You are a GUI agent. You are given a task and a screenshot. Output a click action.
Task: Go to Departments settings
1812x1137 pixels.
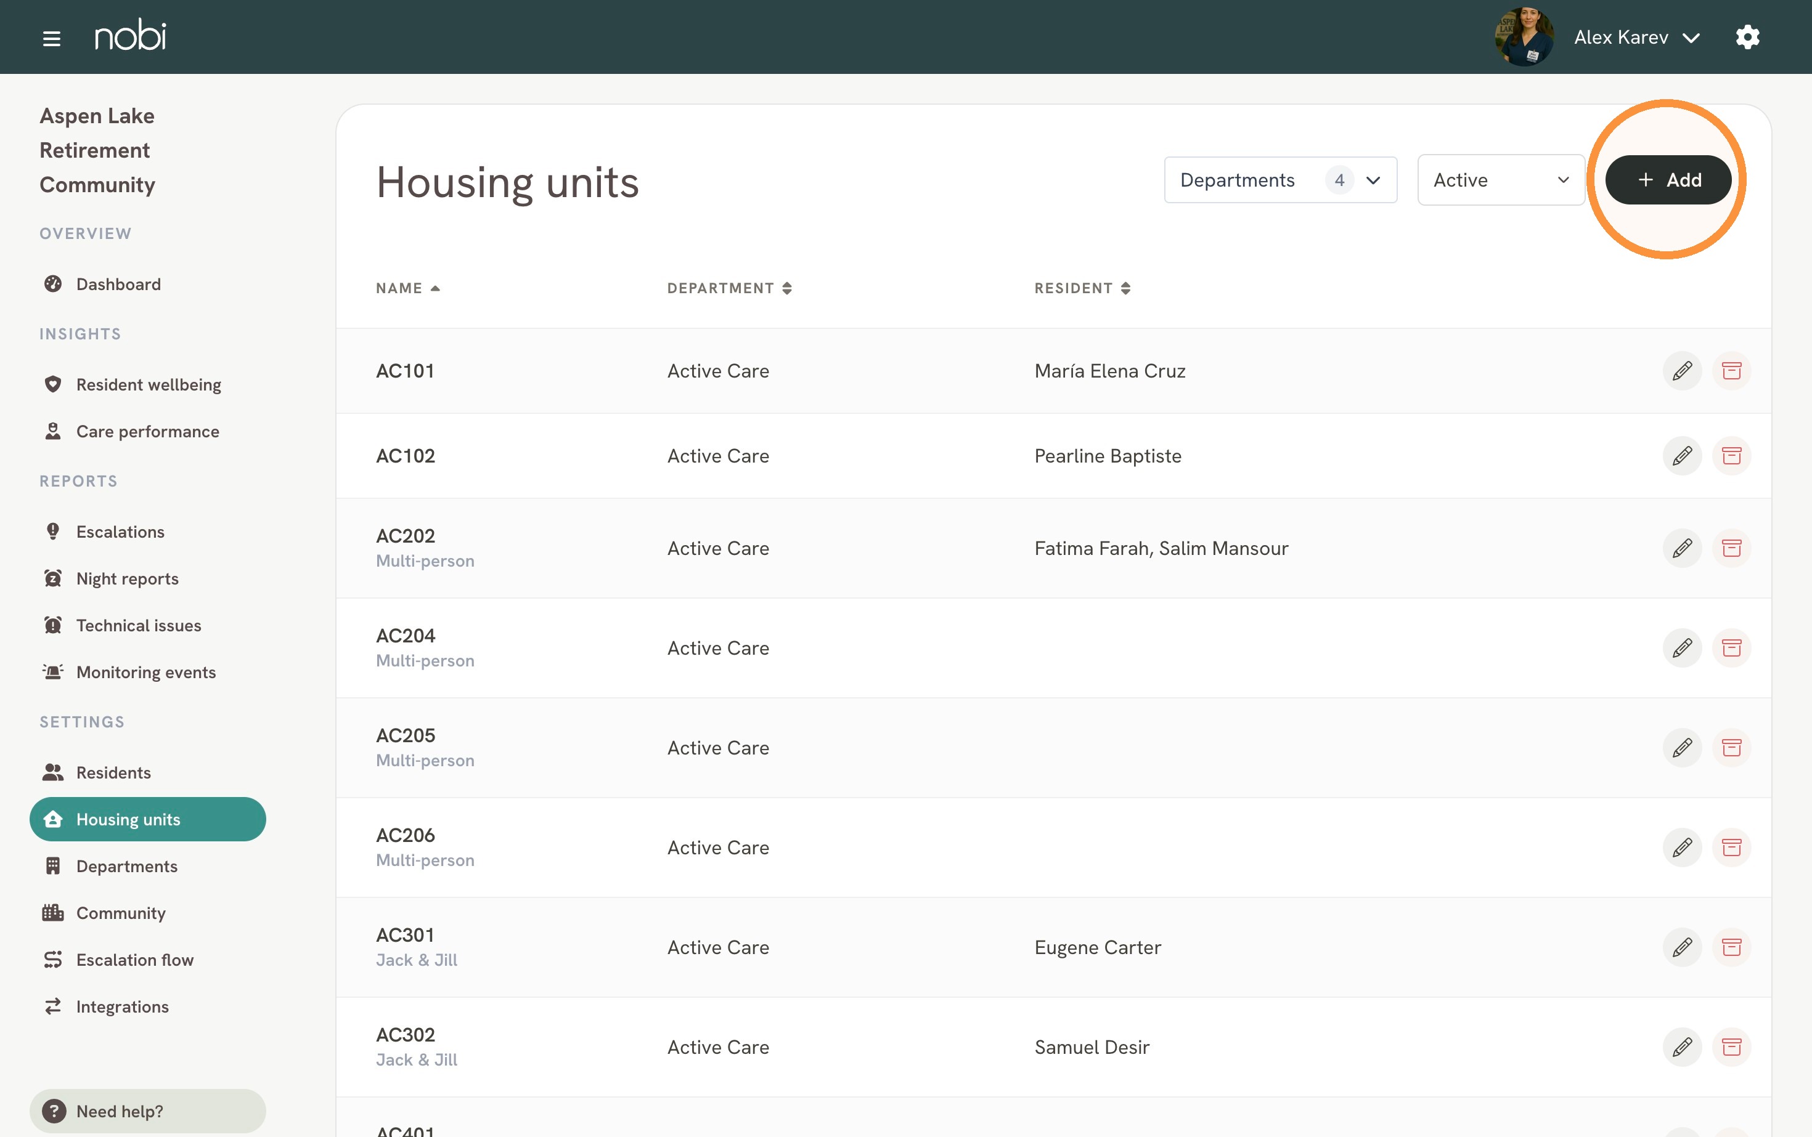pyautogui.click(x=147, y=866)
